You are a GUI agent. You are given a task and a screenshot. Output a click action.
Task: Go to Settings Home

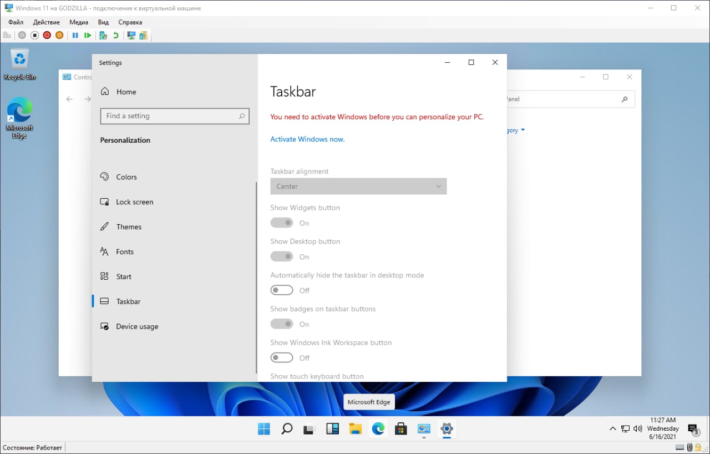tap(126, 92)
